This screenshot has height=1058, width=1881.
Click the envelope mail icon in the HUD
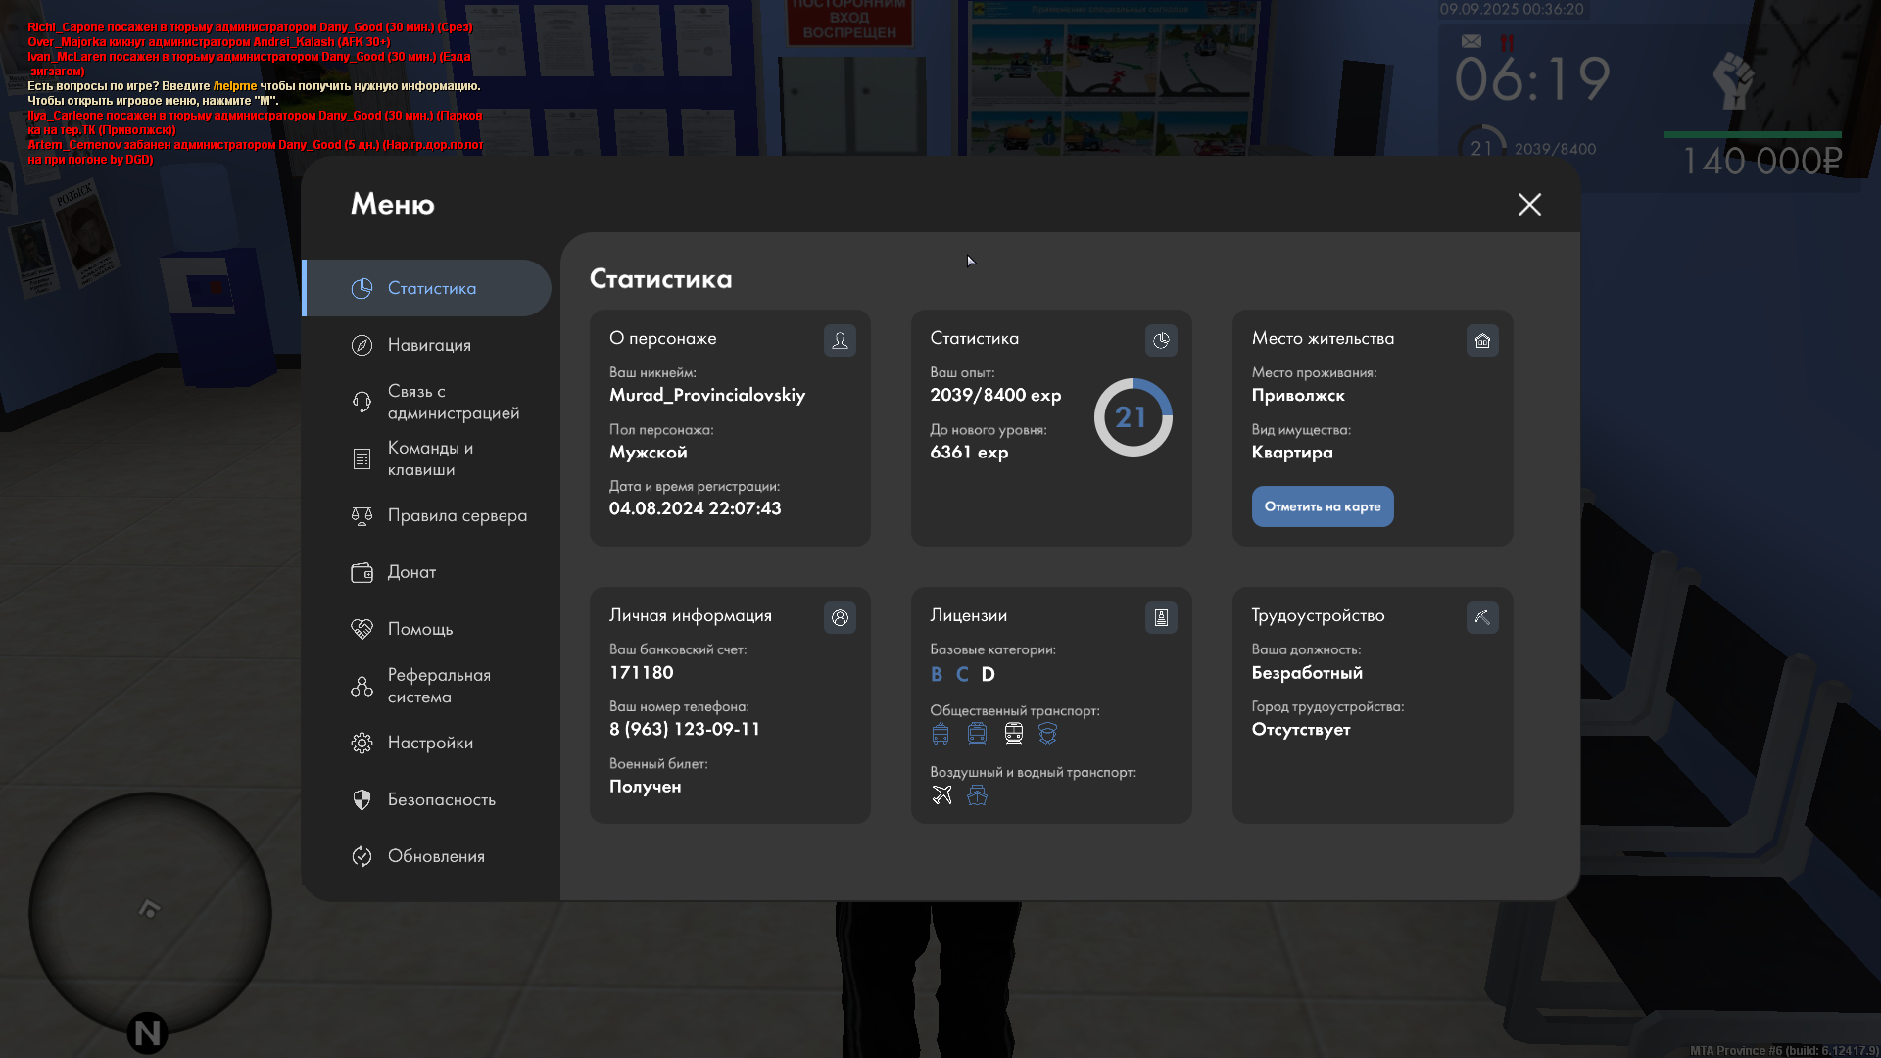tap(1471, 41)
